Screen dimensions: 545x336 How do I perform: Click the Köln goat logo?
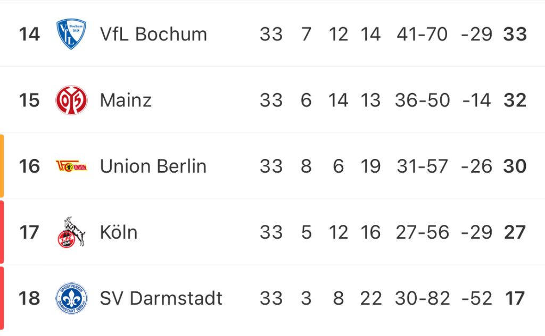click(71, 232)
